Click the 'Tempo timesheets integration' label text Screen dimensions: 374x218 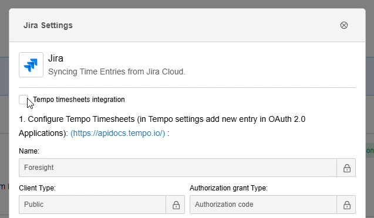[79, 100]
